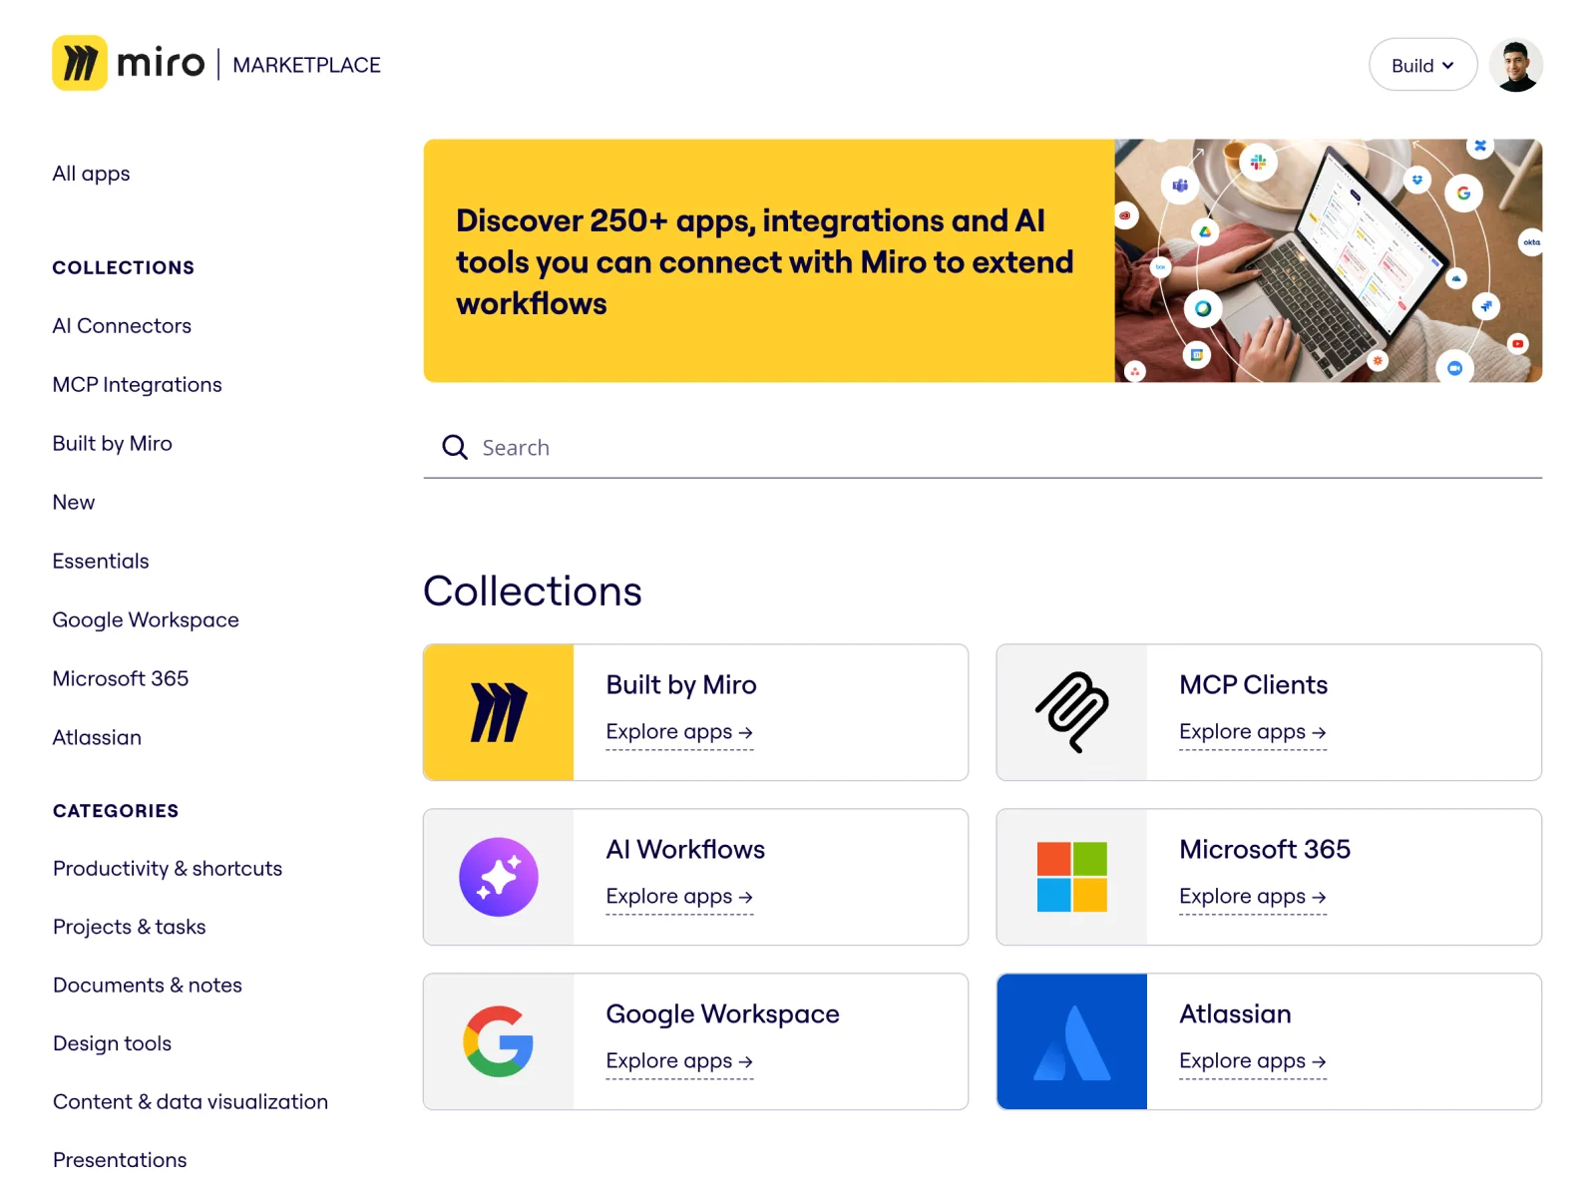The height and width of the screenshot is (1197, 1596).
Task: Click the AI Workflows sparkle icon
Action: 499,877
